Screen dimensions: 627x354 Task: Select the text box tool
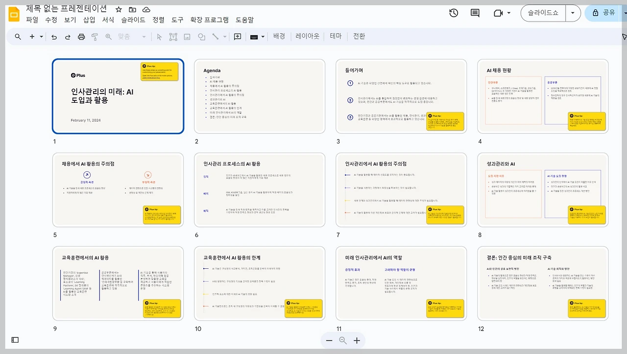[173, 37]
